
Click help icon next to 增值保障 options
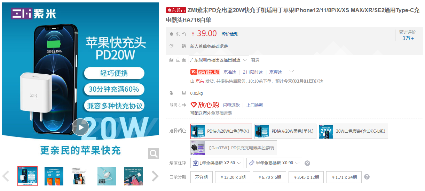point(307,163)
